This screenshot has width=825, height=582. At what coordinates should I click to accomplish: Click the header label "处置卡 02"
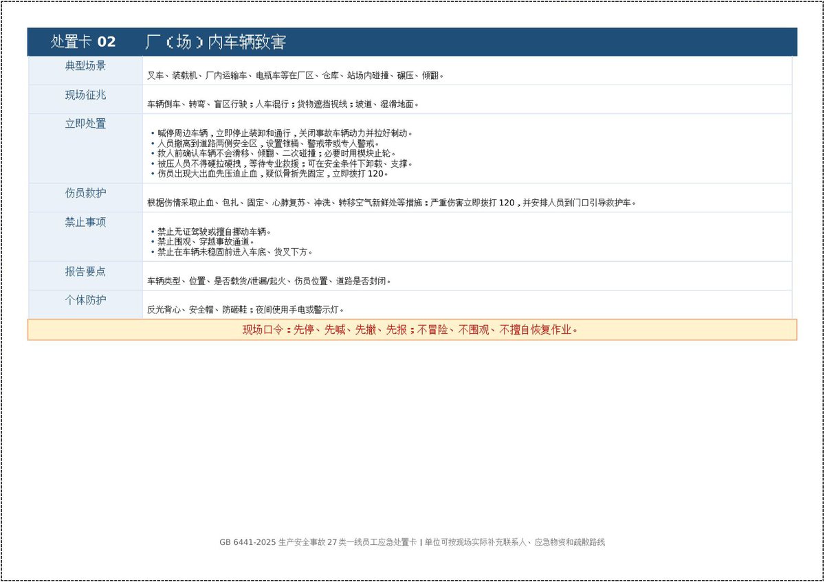coord(83,42)
